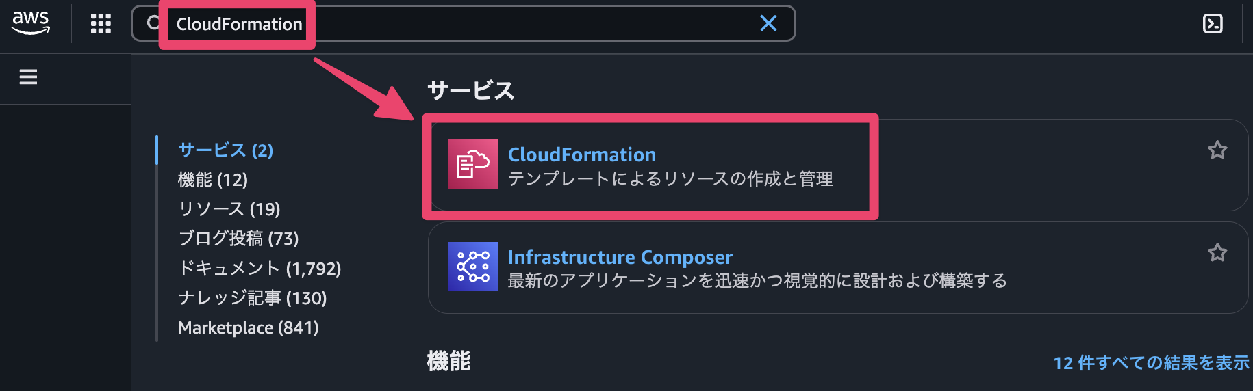Select the ナレッジ記事 (130) filter
This screenshot has width=1253, height=391.
252,298
